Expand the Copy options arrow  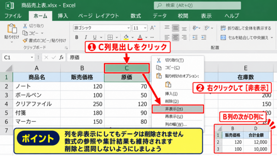[x=42, y=33]
